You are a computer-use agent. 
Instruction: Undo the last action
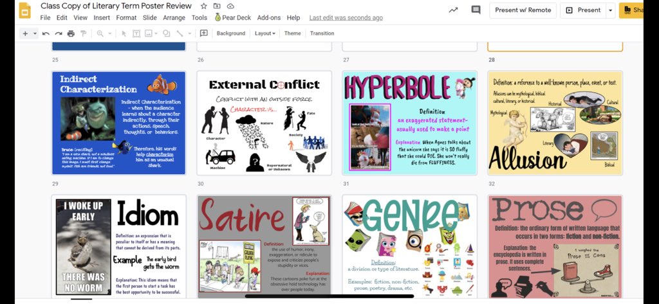[46, 33]
